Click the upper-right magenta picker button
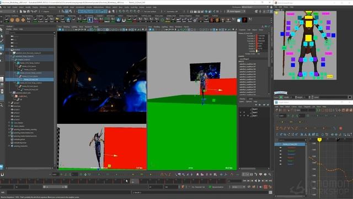This screenshot has width=353, height=199. coord(326,14)
